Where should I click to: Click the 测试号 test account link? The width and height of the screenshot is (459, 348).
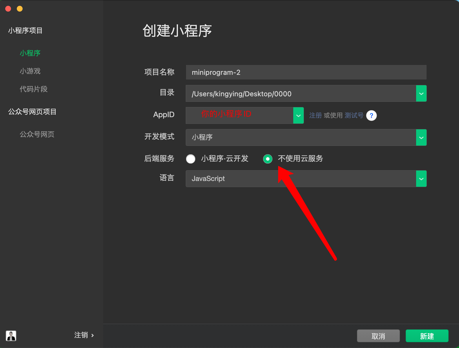click(x=354, y=115)
